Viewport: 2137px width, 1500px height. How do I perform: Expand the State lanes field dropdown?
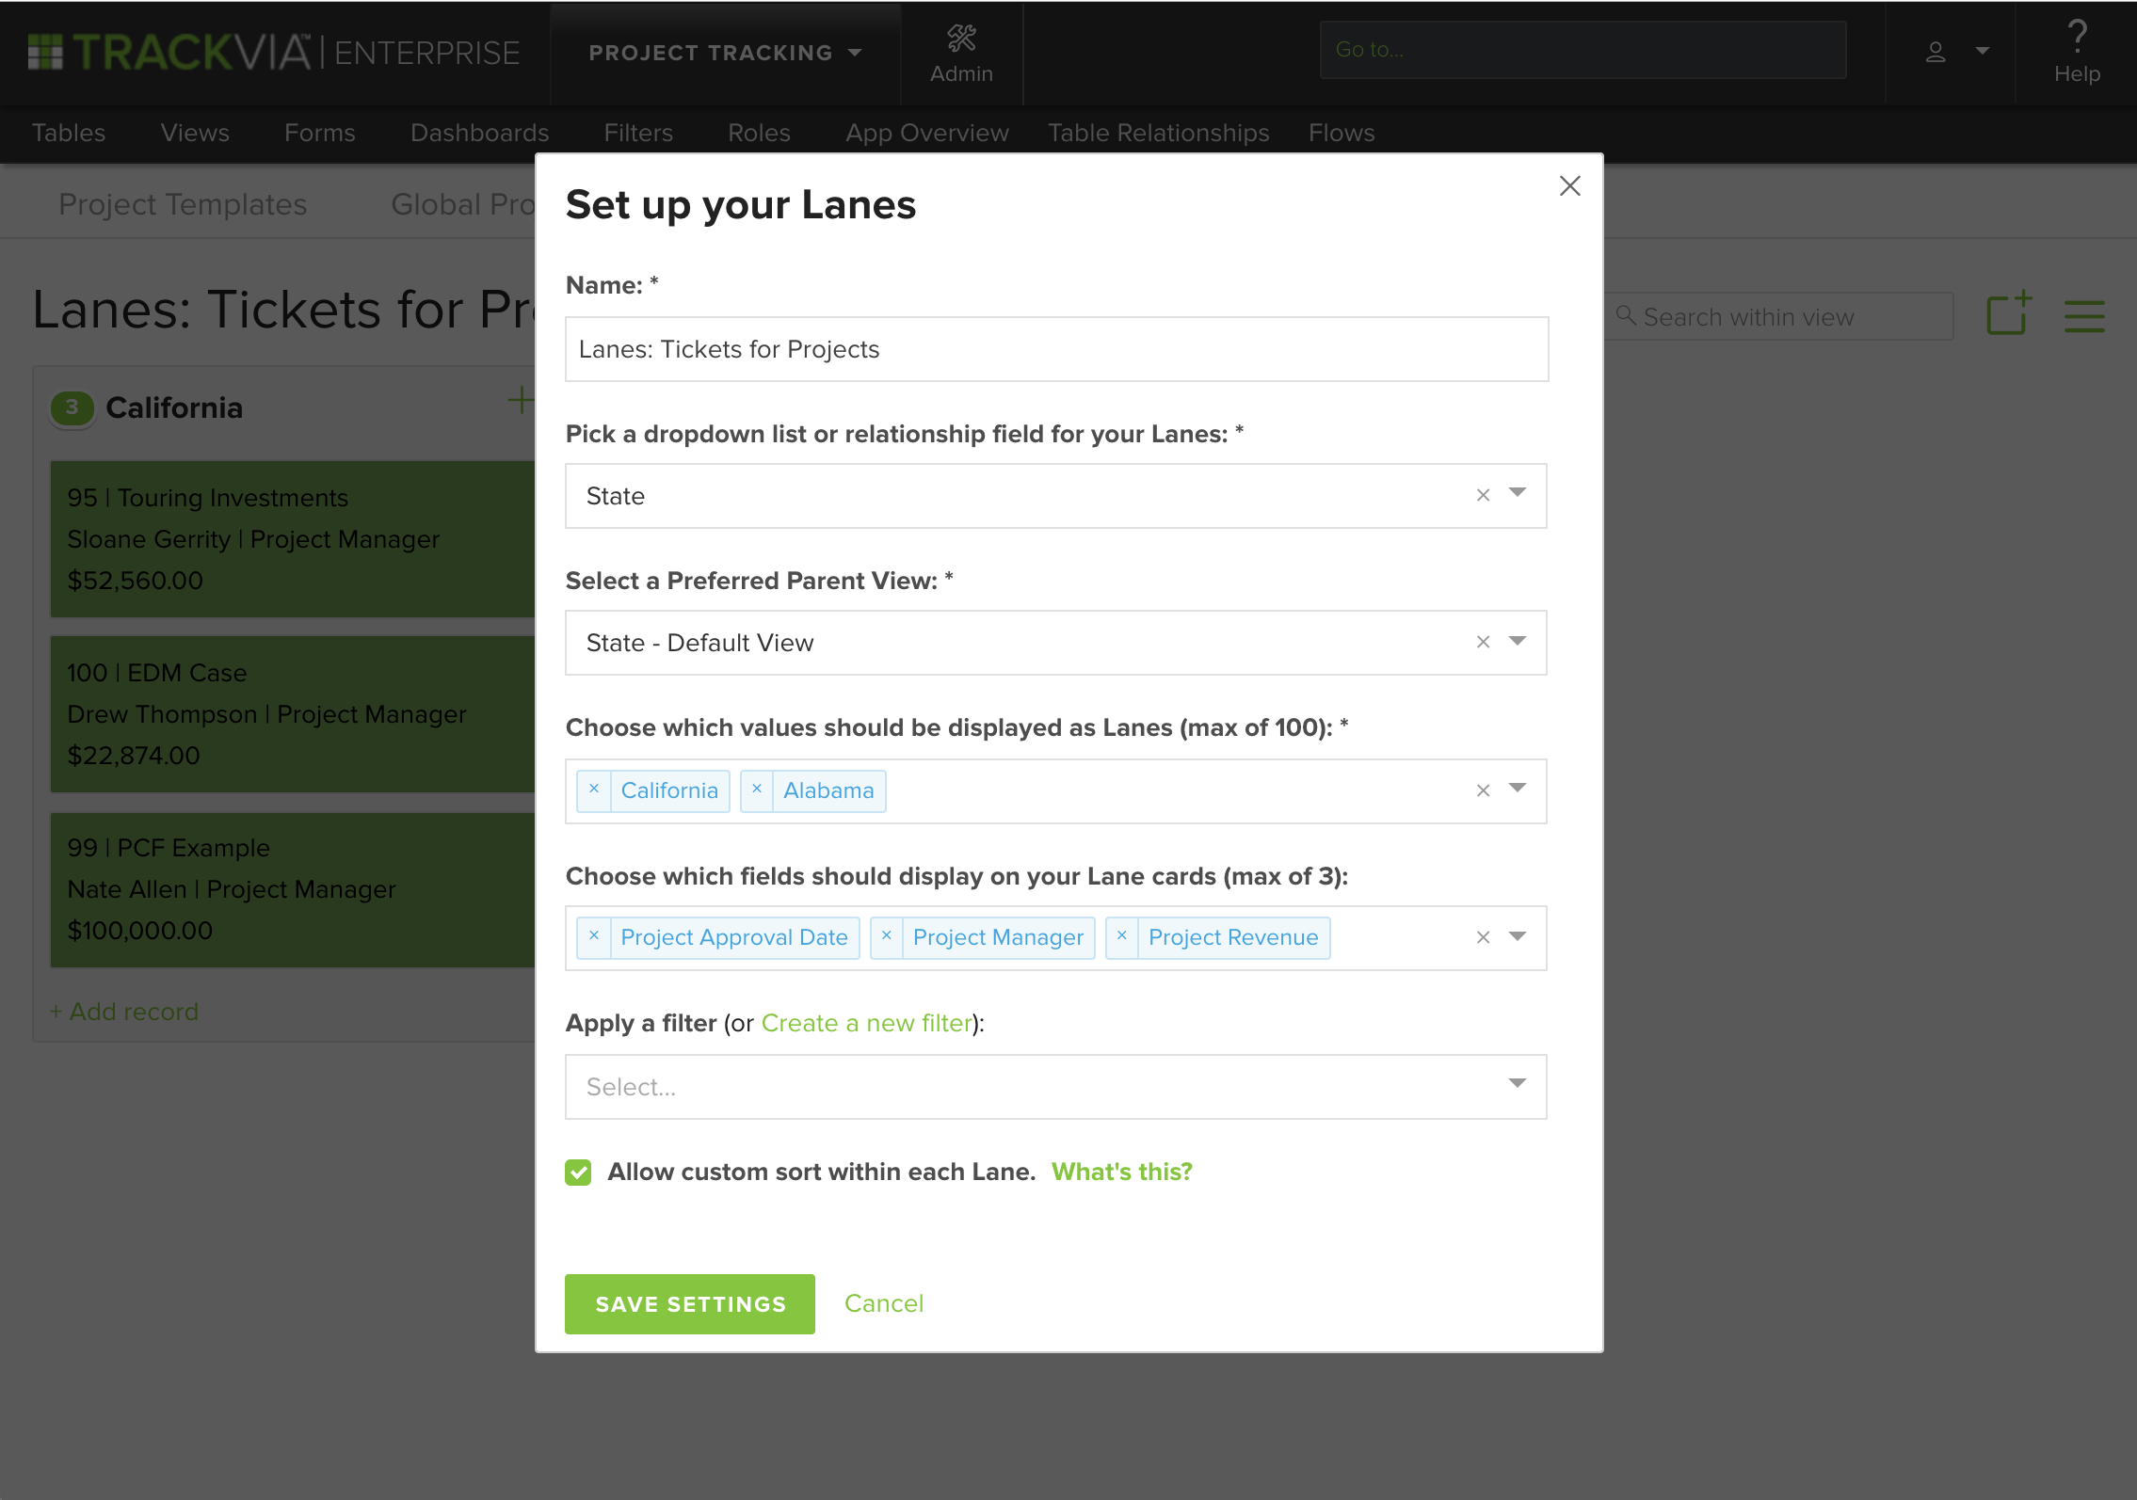pyautogui.click(x=1518, y=493)
